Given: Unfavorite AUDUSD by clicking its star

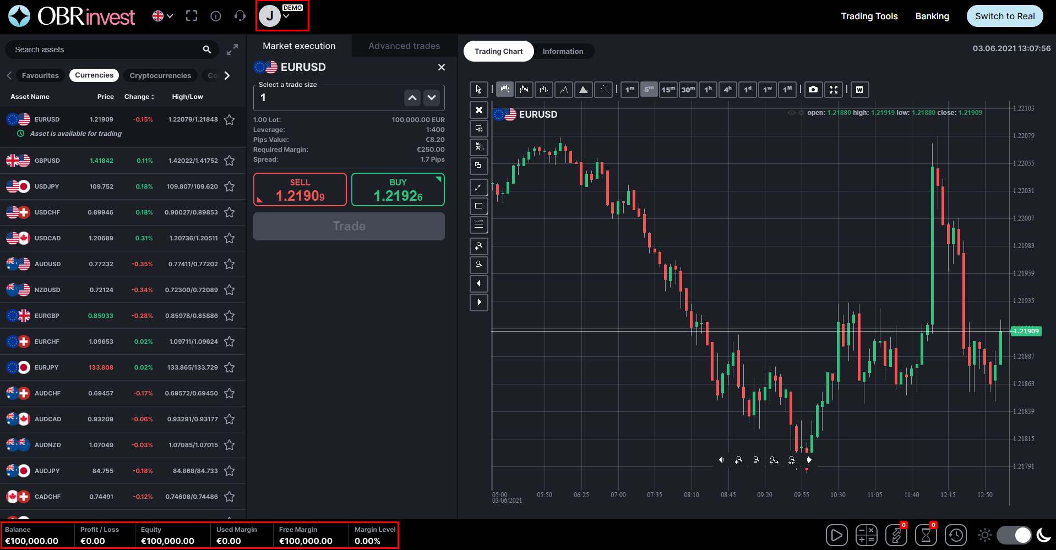Looking at the screenshot, I should (230, 264).
